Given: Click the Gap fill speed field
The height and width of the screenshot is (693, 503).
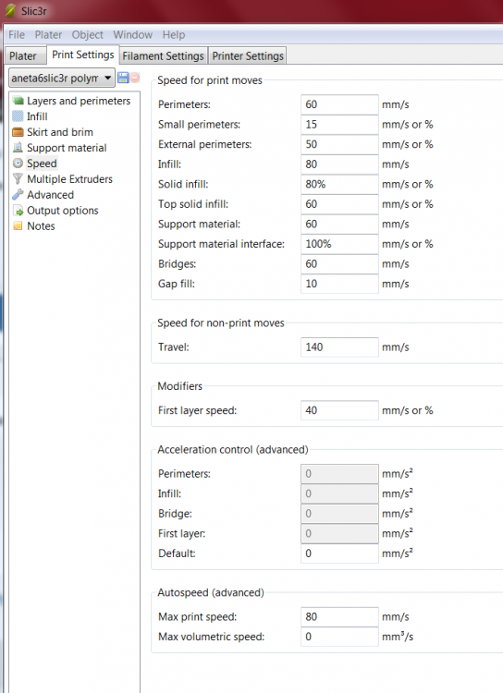Looking at the screenshot, I should tap(339, 284).
